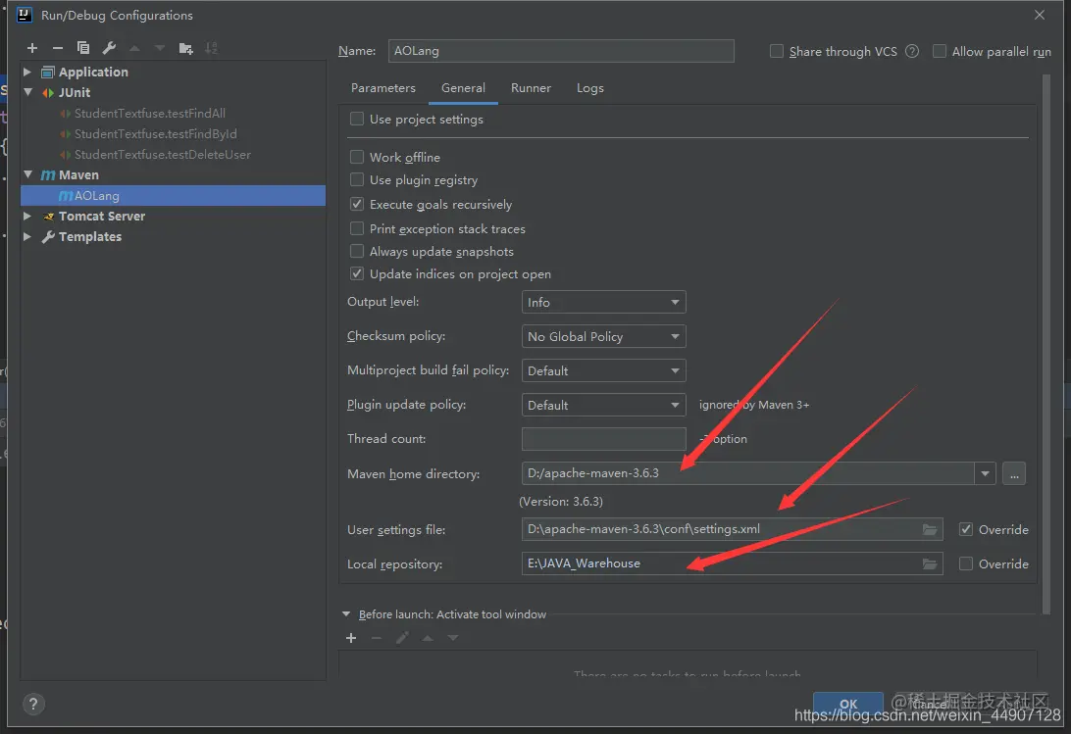This screenshot has height=734, width=1071.
Task: Select the AOLang Maven configuration
Action: coord(173,195)
